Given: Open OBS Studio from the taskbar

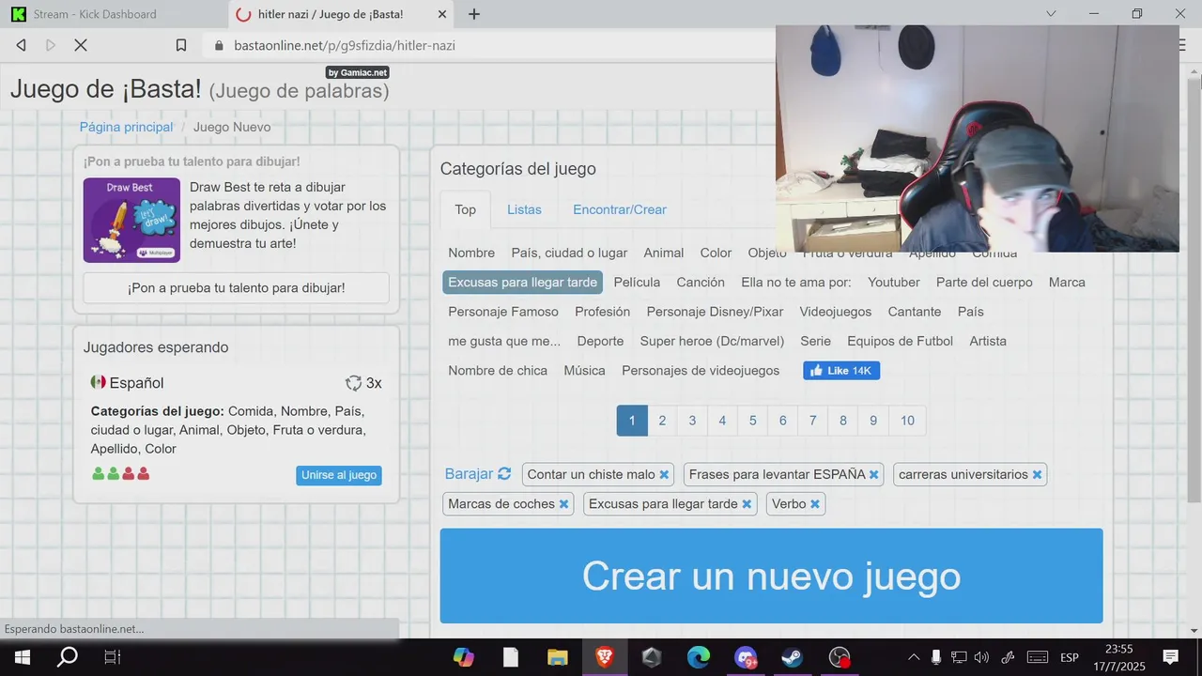Looking at the screenshot, I should pyautogui.click(x=840, y=657).
